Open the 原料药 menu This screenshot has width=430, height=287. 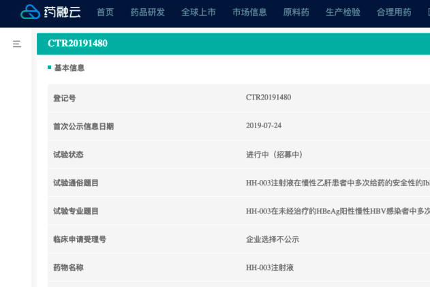(296, 12)
